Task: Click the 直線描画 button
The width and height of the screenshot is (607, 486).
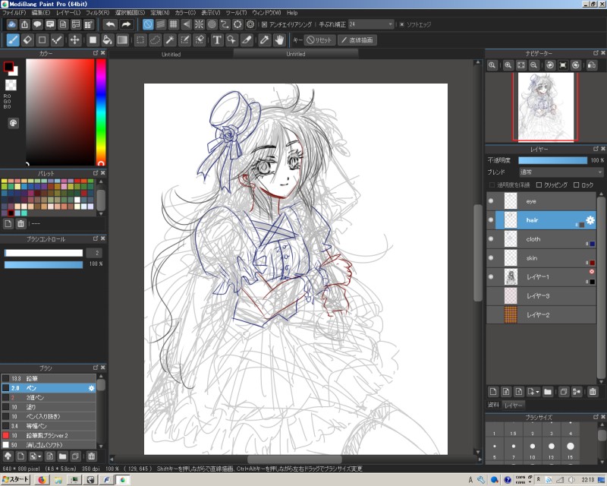Action: point(357,40)
